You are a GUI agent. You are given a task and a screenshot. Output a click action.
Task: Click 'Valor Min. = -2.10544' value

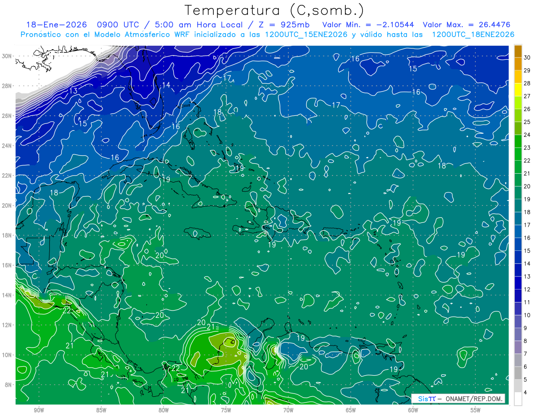pyautogui.click(x=368, y=25)
